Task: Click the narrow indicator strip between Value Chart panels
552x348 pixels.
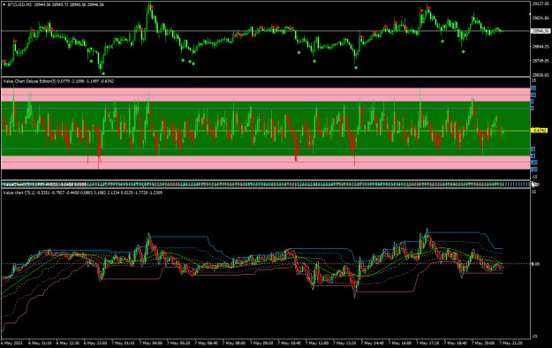Action: pyautogui.click(x=266, y=185)
